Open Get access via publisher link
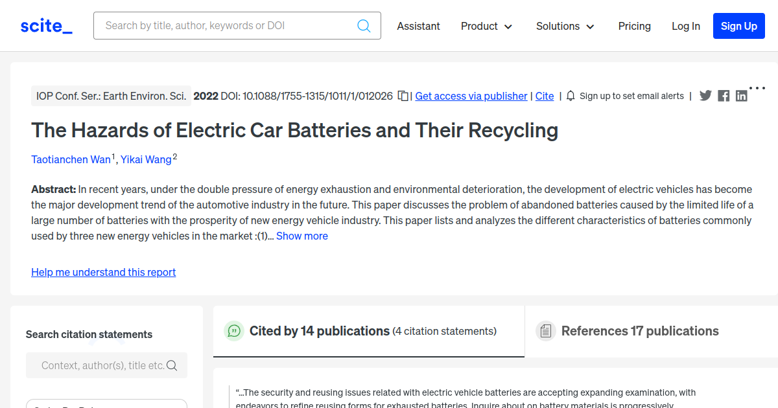 pos(471,96)
